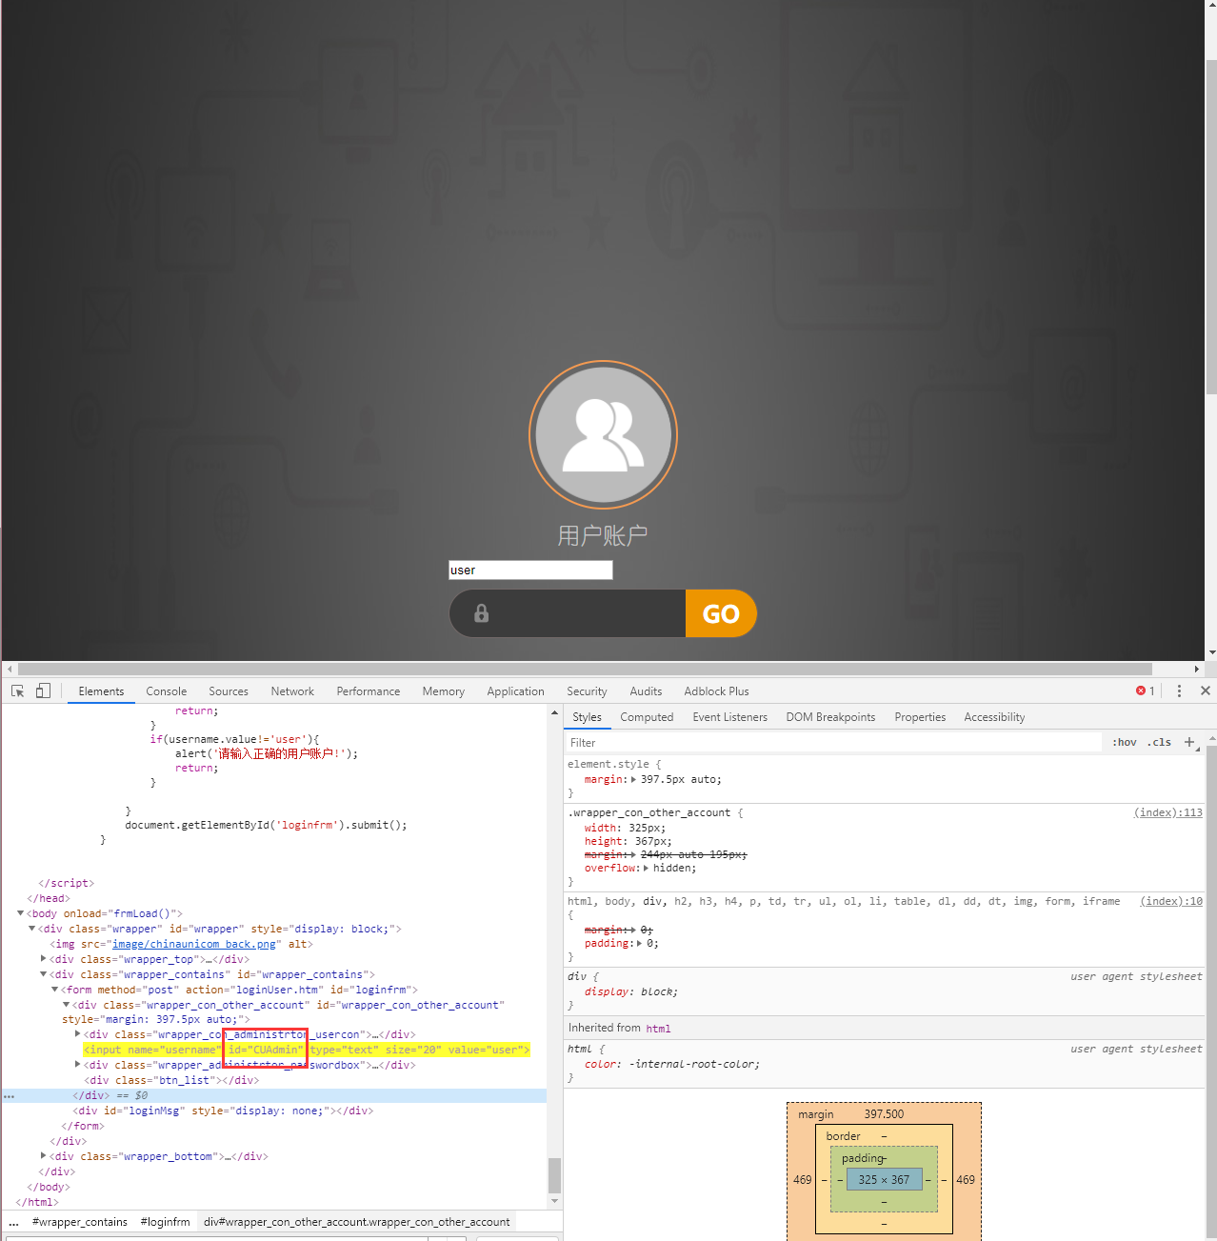The image size is (1217, 1241).
Task: Click the ellipsis in the breadcrumb bar
Action: (13, 1223)
